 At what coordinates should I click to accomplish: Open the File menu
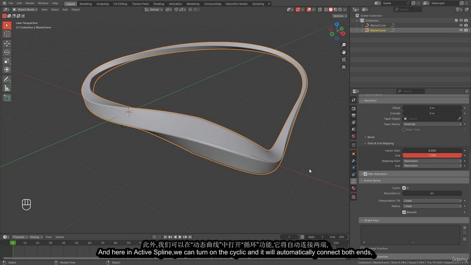pos(11,3)
